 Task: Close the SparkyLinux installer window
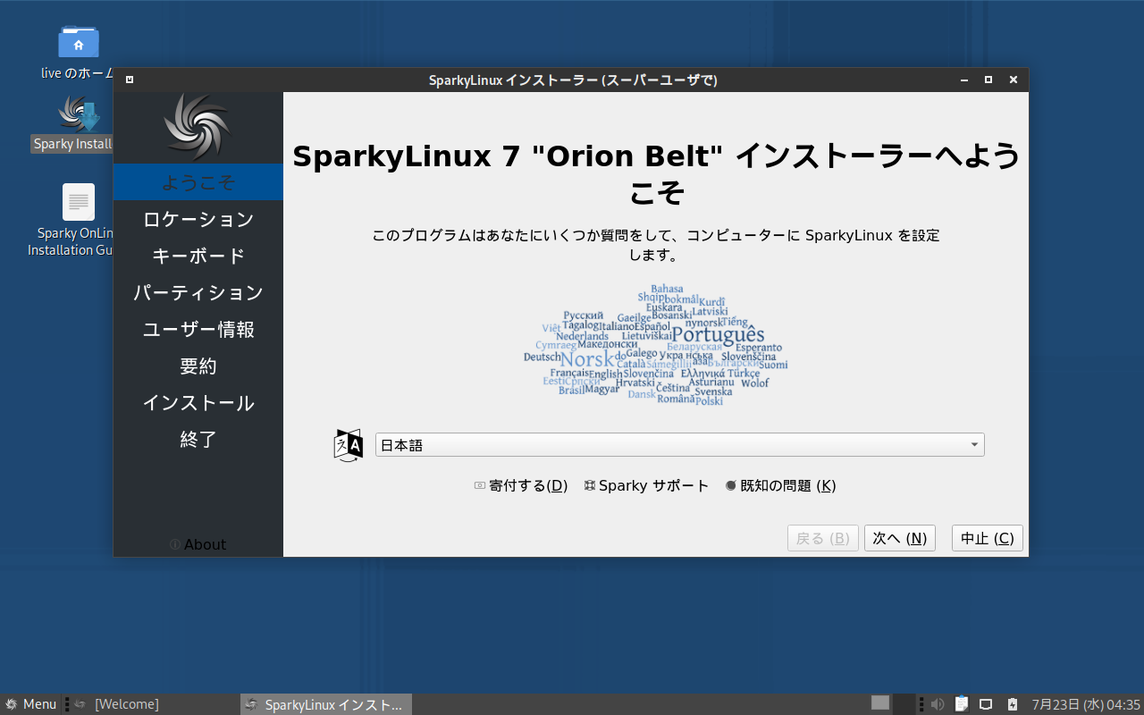tap(1014, 80)
